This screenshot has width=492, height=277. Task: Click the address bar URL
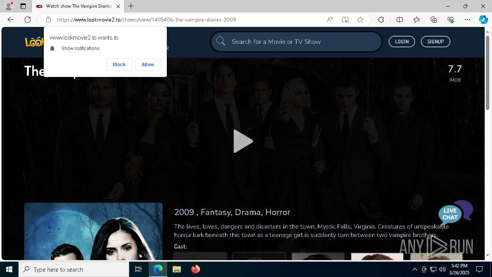(146, 20)
